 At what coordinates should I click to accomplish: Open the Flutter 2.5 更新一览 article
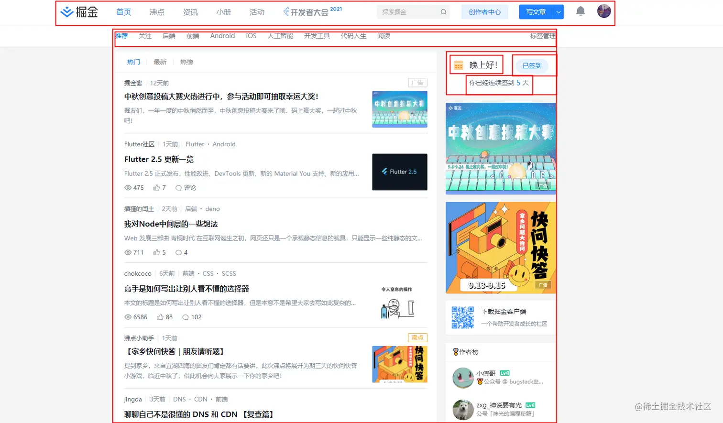pyautogui.click(x=159, y=159)
